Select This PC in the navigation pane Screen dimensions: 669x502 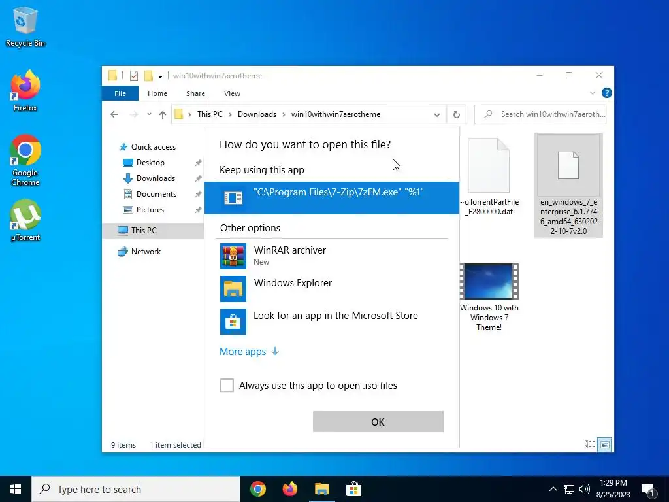click(x=153, y=231)
